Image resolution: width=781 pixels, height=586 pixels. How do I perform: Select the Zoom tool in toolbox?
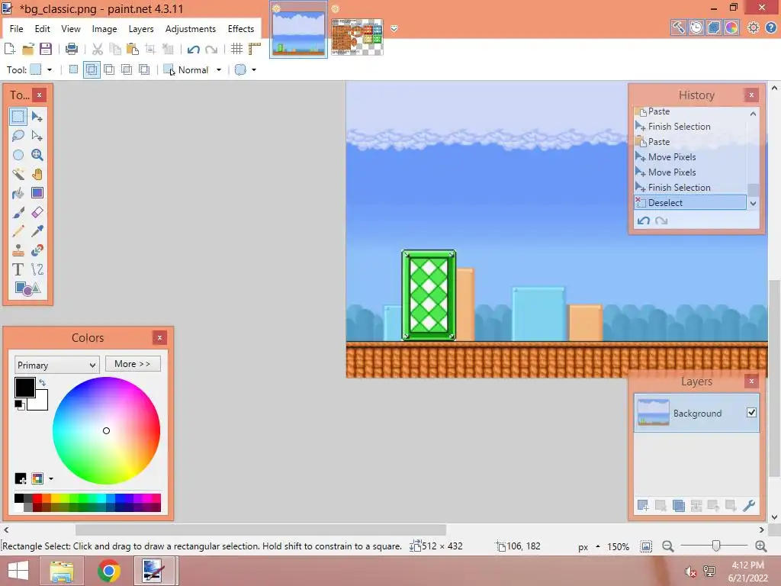[37, 155]
